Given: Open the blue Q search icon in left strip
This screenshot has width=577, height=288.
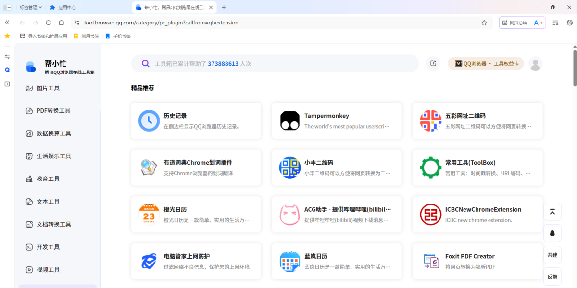Looking at the screenshot, I should (x=7, y=70).
